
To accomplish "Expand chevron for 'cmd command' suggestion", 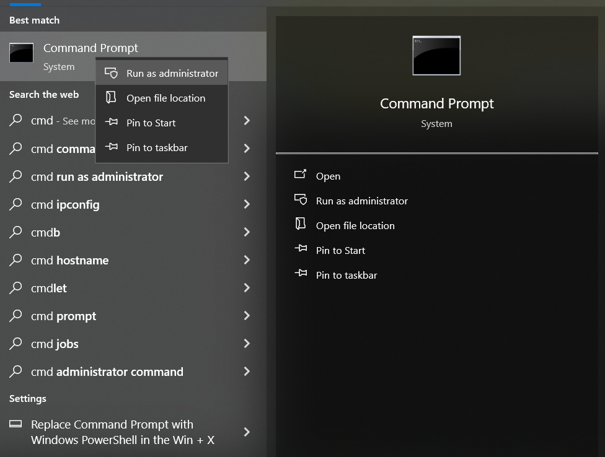I will click(247, 149).
